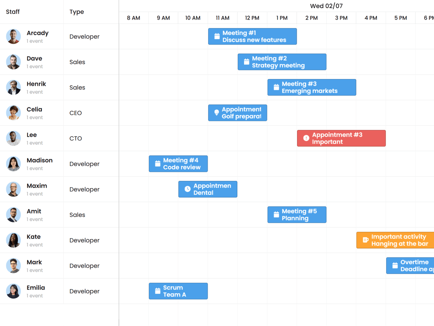Click Madison's name in staff list
The image size is (434, 326).
pos(39,160)
